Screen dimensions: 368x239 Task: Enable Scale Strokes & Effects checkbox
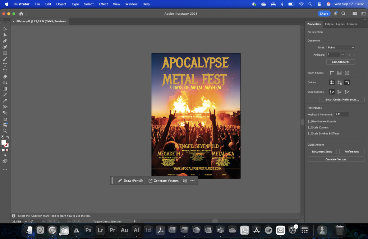coord(310,133)
